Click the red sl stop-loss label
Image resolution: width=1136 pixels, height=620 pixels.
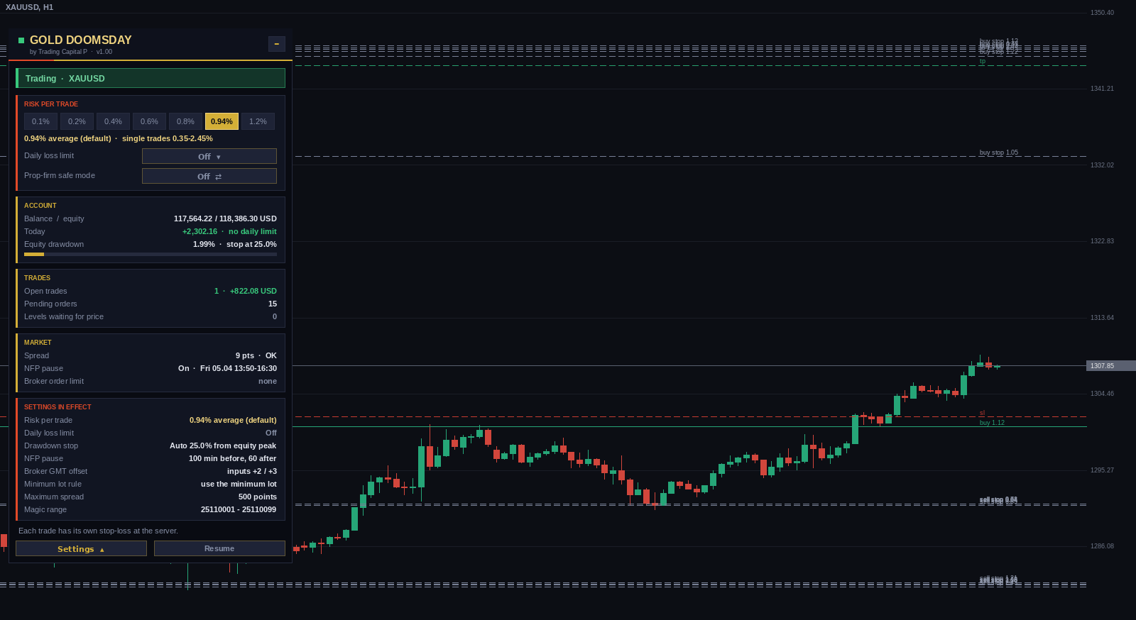point(983,413)
